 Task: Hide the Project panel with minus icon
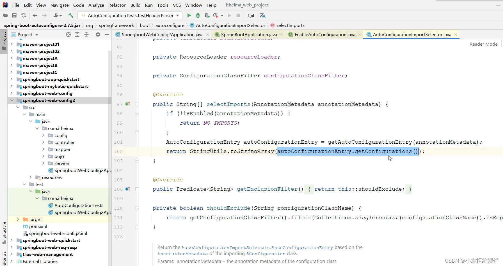click(107, 34)
